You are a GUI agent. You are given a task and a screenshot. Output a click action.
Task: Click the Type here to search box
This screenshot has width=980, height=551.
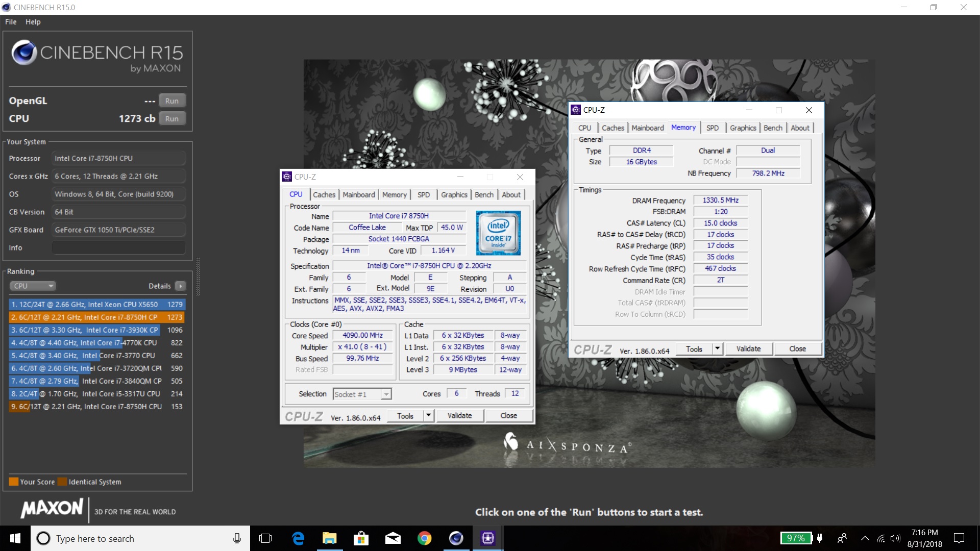coord(140,538)
